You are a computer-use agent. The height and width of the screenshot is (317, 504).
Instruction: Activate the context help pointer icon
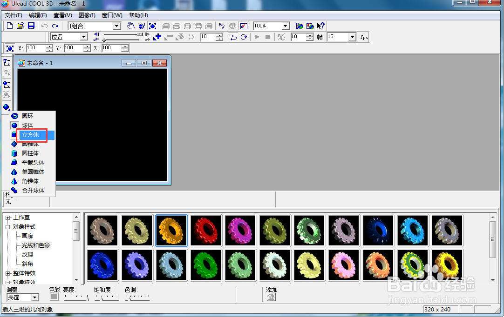[320, 26]
